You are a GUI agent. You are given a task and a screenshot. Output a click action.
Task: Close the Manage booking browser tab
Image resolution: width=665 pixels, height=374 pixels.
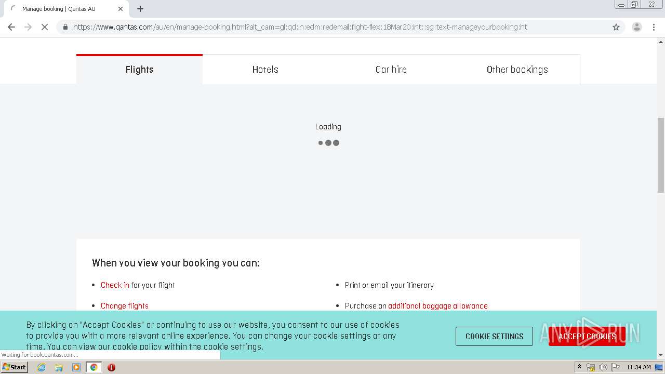[121, 9]
